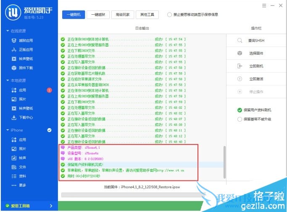The image size is (287, 212).
Task: Open 铃声壁纸 under 本地资源
Action: [22, 108]
